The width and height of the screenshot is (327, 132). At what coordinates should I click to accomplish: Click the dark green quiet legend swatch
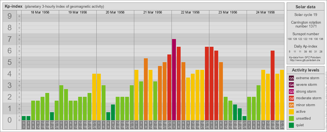pyautogui.click(x=291, y=125)
